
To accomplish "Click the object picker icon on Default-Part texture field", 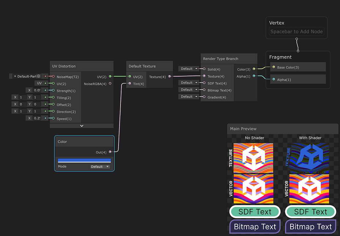I will point(39,76).
